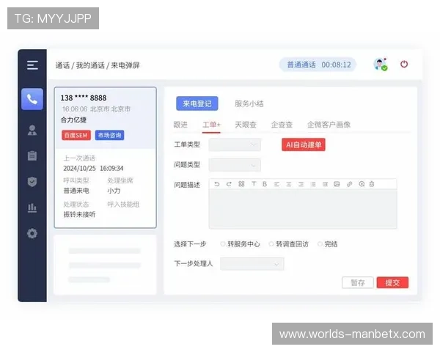Image resolution: width=440 pixels, height=352 pixels.
Task: Click the trash clear icon in editor toolbar
Action: point(372,184)
